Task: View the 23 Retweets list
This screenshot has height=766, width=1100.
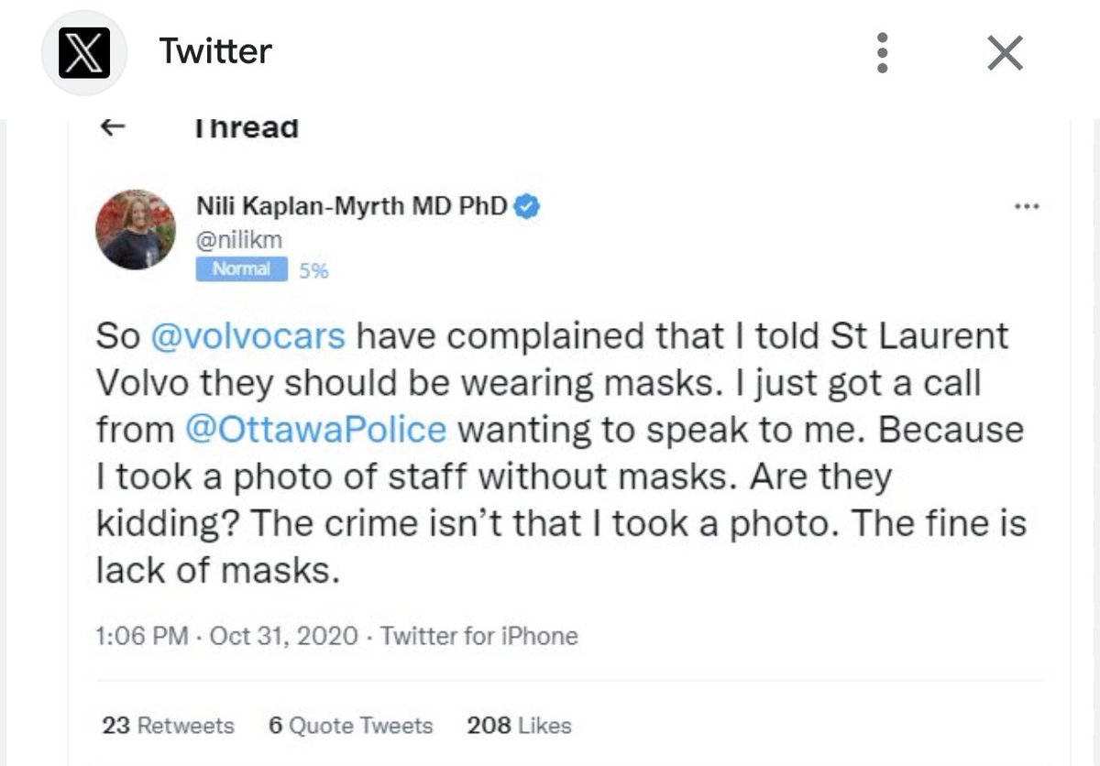Action: [168, 726]
